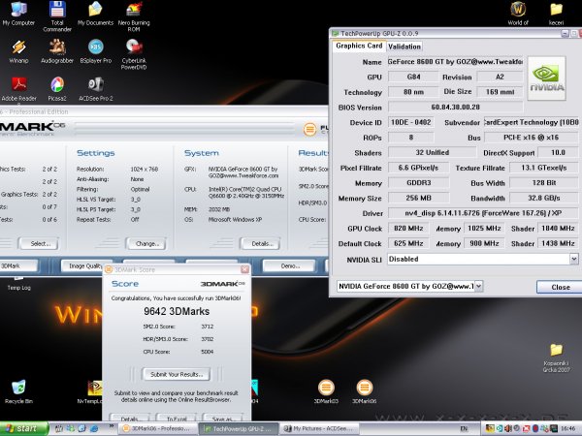Screen dimensions: 582x436
Task: Switch to 3DMark06 taskbar button
Action: pyautogui.click(x=157, y=428)
